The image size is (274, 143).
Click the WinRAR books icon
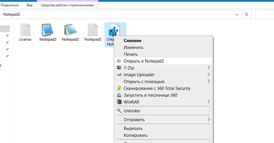[119, 102]
